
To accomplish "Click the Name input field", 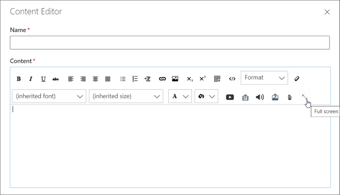I will (170, 43).
